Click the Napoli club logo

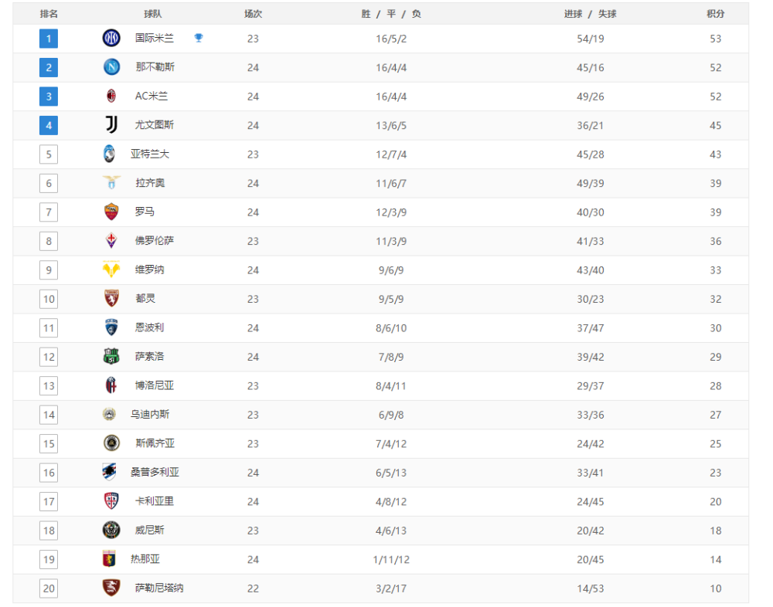(x=111, y=67)
